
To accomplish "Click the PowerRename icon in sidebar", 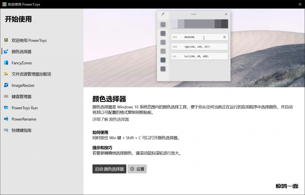I will pyautogui.click(x=6, y=119).
